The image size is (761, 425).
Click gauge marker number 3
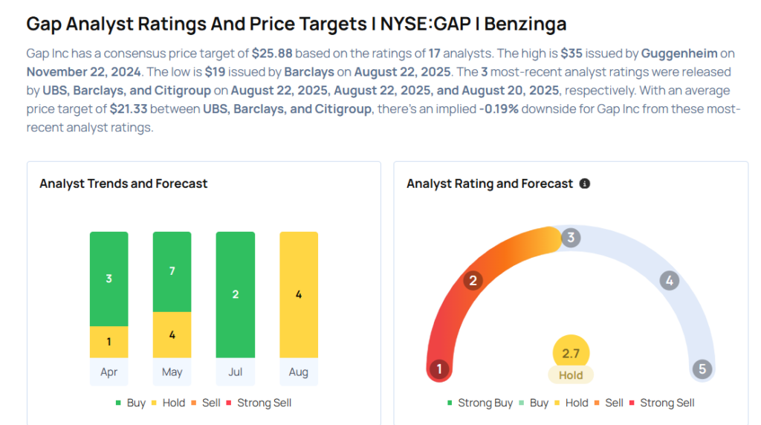[x=571, y=238]
